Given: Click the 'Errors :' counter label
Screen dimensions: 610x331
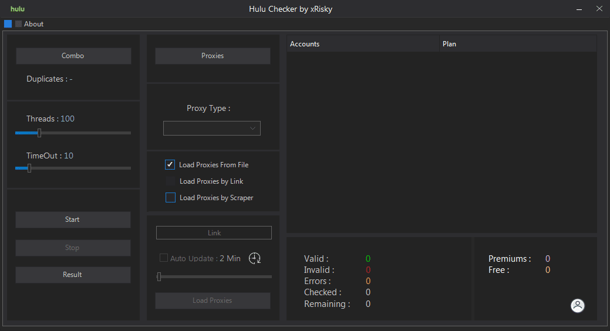Looking at the screenshot, I should tap(318, 281).
